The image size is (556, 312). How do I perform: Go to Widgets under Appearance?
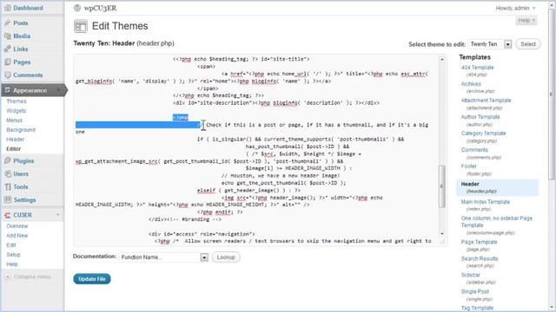tap(16, 111)
